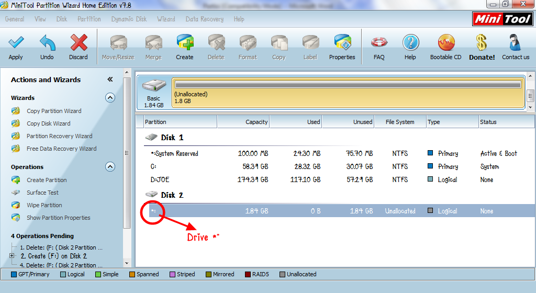Screen dimensions: 536x293
Task: Open the Format partition tool
Action: pos(248,48)
